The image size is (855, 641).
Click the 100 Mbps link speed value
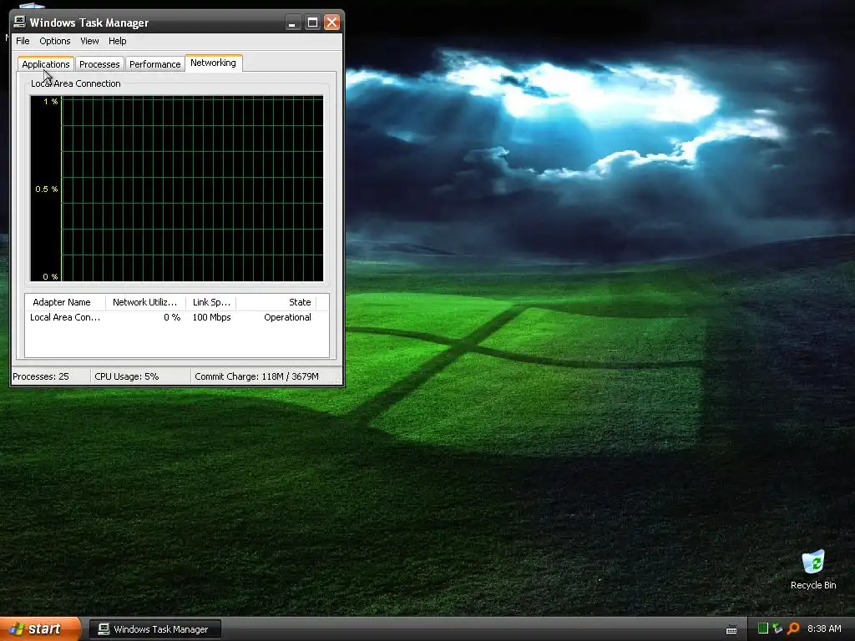tap(211, 317)
